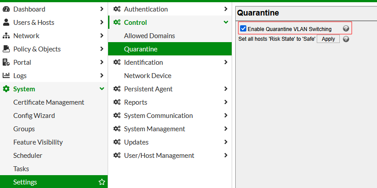Expand the Authentication section arrow
Viewport: 377px width, 188px height.
click(226, 9)
